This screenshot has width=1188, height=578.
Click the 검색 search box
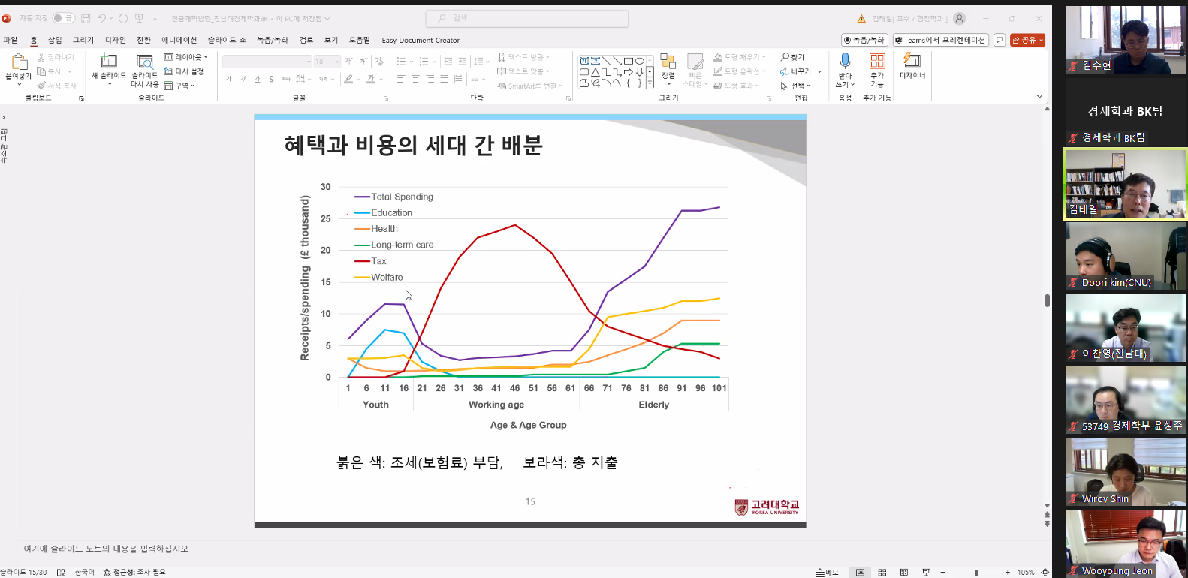(x=526, y=18)
